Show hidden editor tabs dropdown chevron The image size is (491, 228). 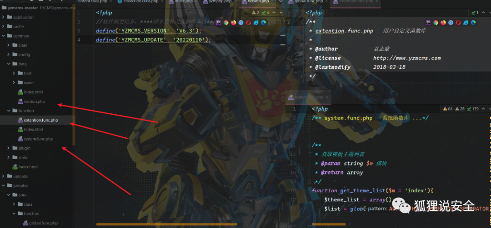(281, 1)
